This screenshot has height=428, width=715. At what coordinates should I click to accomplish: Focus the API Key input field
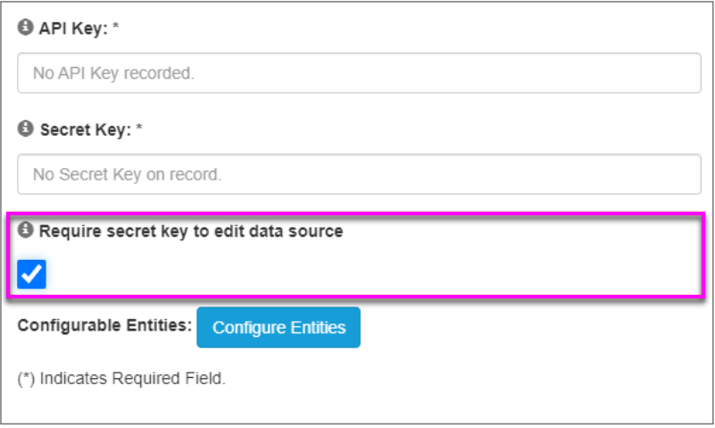coord(359,73)
